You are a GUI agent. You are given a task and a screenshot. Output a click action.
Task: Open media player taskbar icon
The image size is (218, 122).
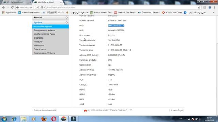[x=33, y=119]
